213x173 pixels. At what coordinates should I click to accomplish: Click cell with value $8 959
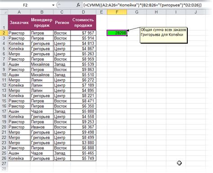(83, 59)
